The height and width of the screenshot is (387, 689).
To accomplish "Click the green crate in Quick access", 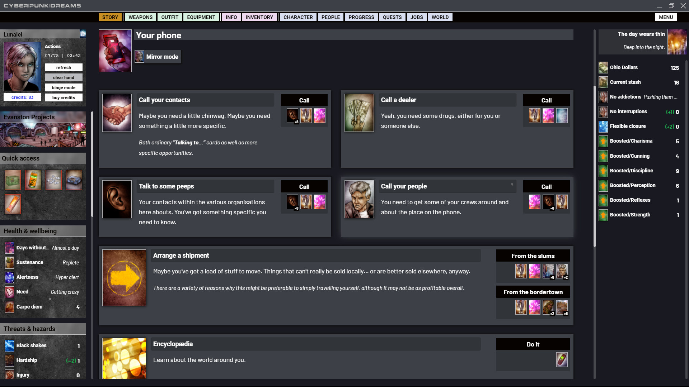I will point(13,180).
